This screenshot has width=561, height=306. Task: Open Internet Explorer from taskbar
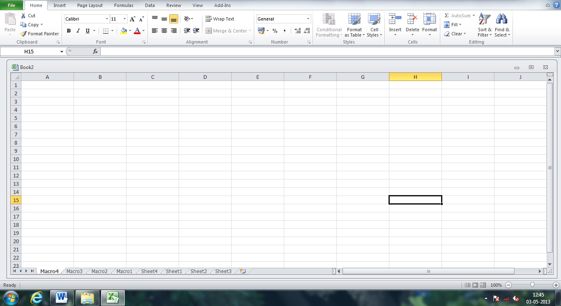pos(37,297)
